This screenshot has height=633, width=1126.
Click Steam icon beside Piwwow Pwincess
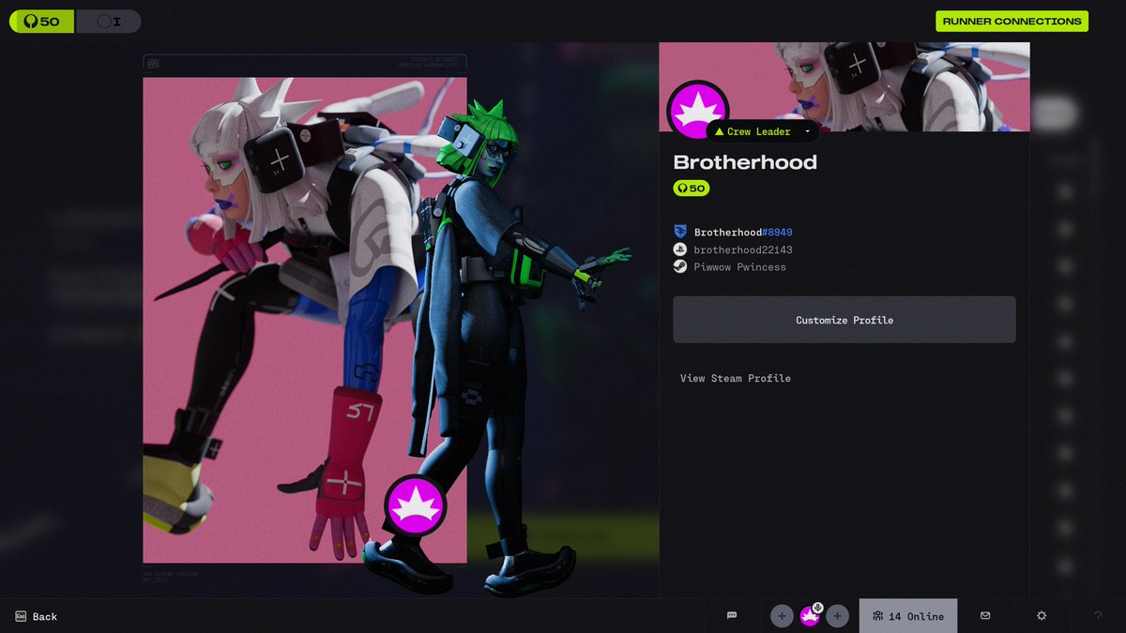[x=680, y=266]
